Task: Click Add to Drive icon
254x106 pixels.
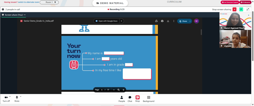Action: tap(156, 21)
